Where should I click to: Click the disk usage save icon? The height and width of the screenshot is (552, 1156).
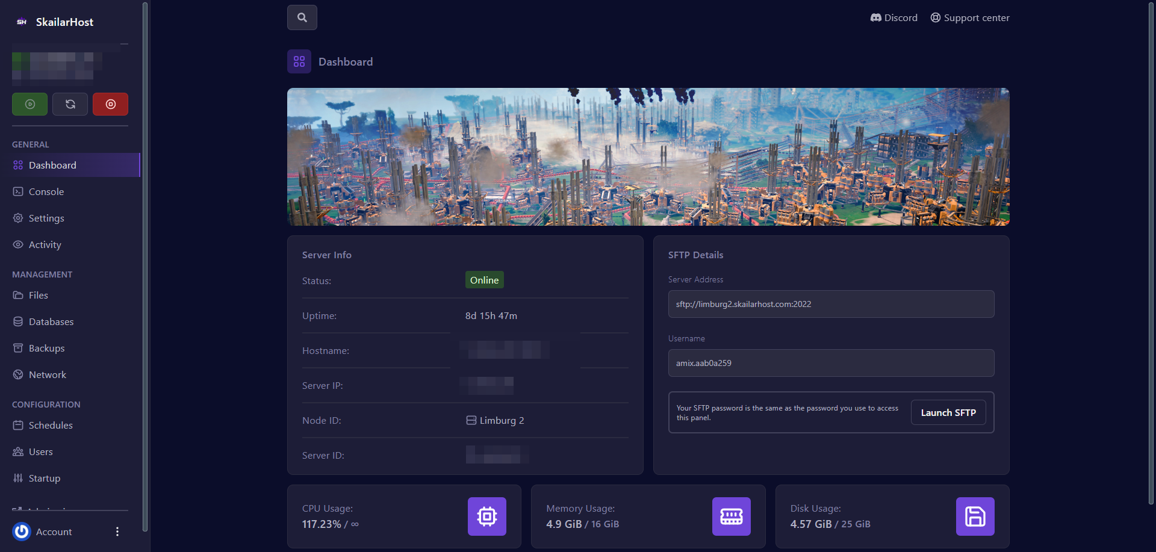[x=975, y=516]
